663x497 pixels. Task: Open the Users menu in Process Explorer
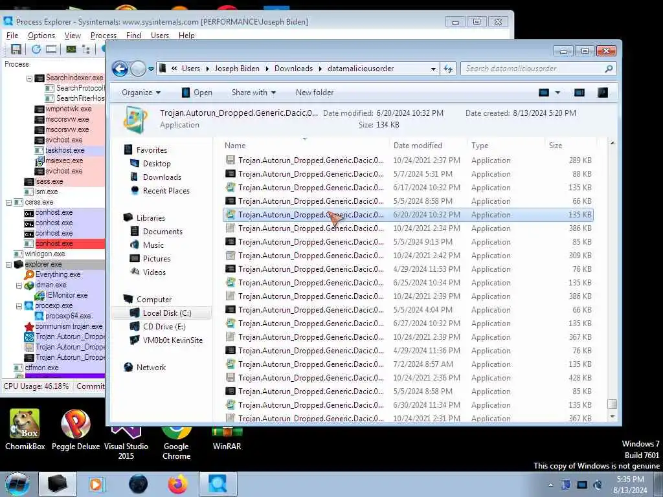pos(160,36)
